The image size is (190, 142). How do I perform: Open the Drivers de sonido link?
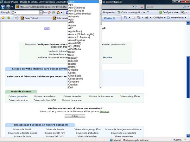tap(18, 100)
